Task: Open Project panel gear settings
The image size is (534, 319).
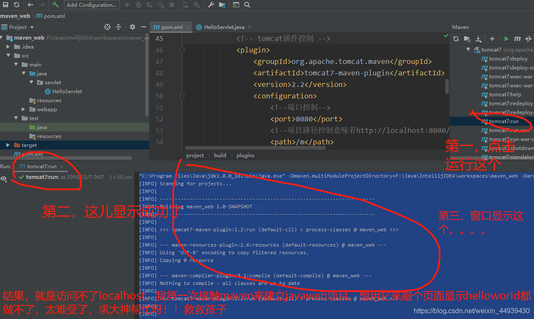Action: pos(133,27)
